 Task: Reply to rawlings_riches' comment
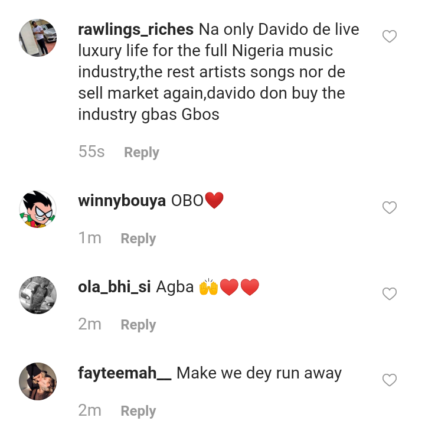pos(141,152)
